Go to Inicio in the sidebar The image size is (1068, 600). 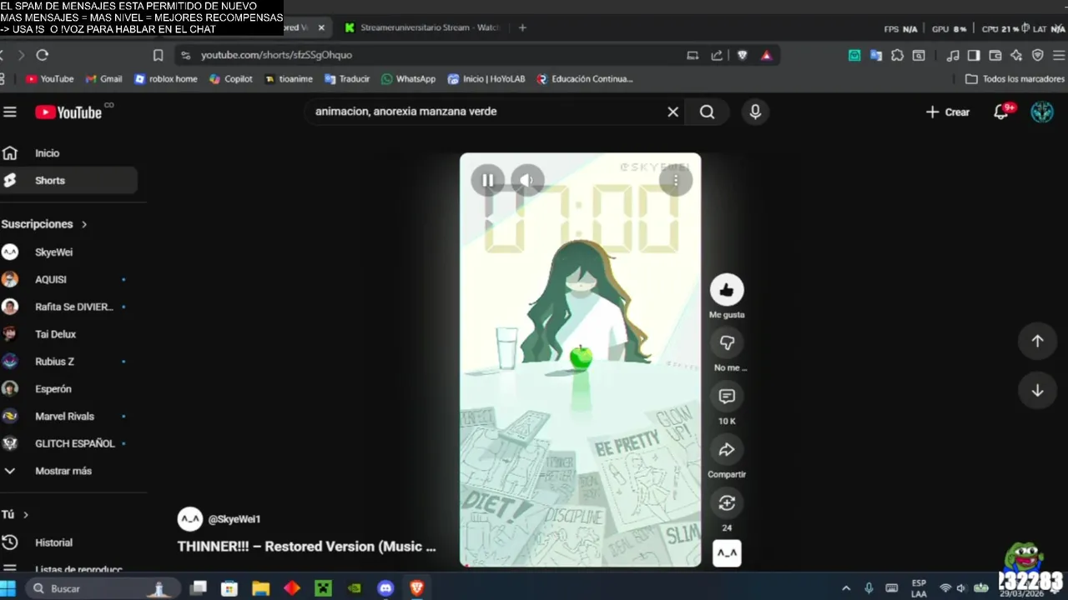coord(68,153)
